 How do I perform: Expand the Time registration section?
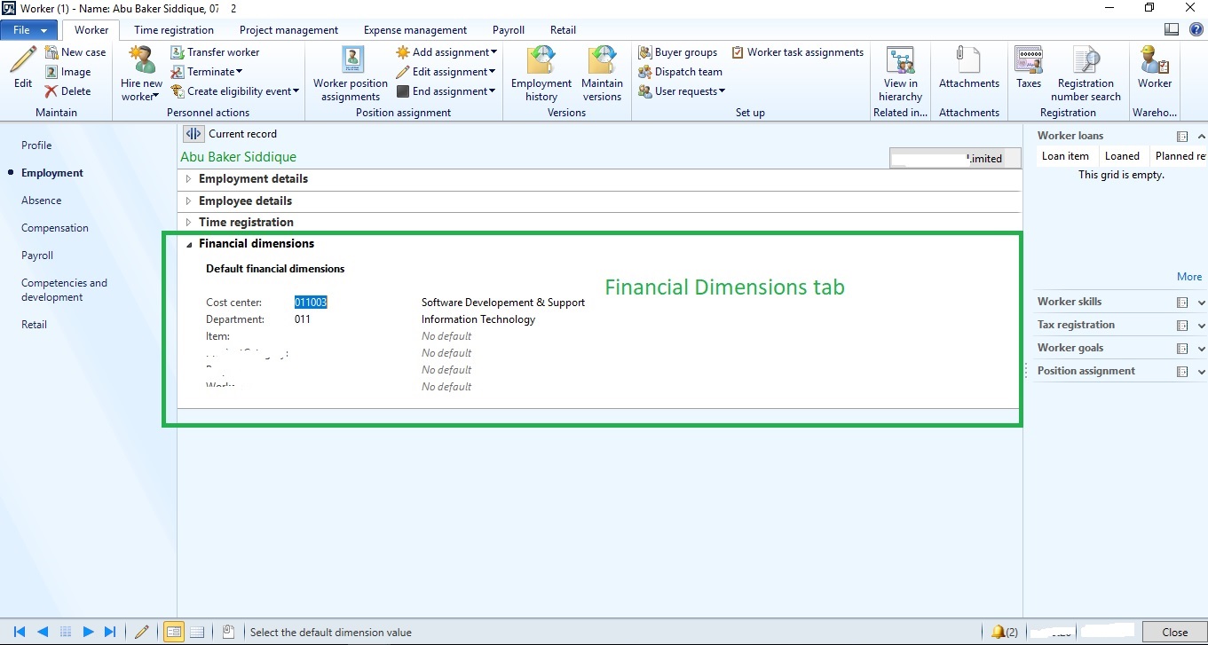pos(246,222)
